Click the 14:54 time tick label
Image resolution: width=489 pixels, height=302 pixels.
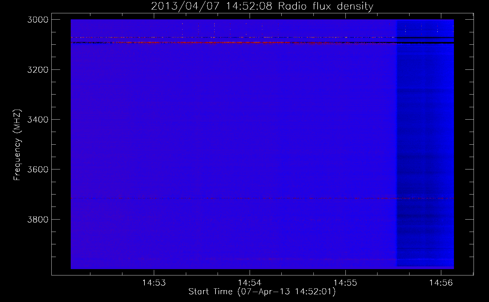click(250, 283)
